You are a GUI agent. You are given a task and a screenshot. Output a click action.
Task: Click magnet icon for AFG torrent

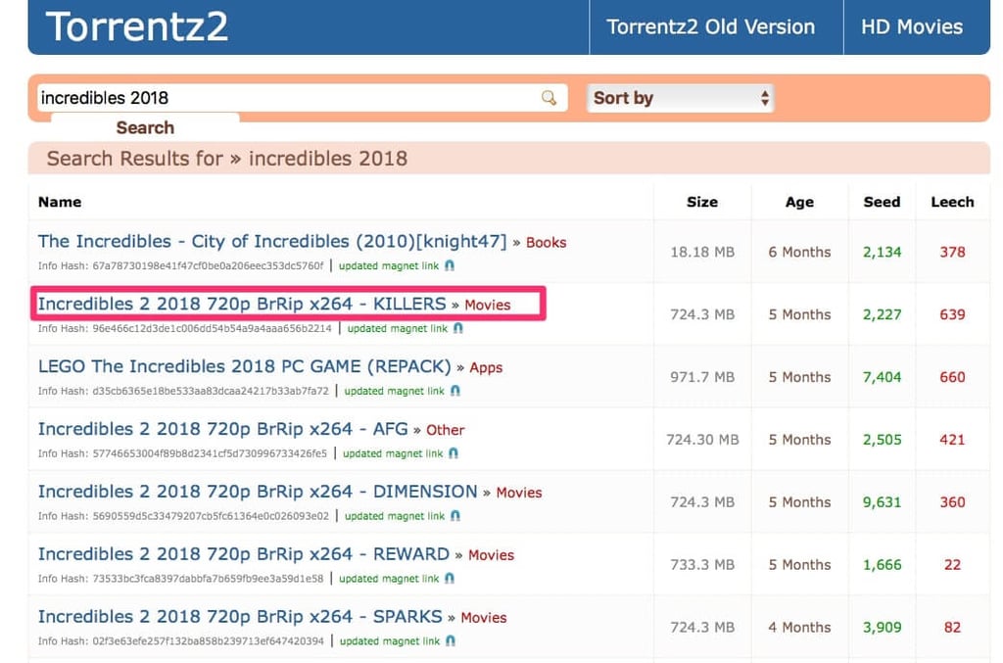point(454,453)
